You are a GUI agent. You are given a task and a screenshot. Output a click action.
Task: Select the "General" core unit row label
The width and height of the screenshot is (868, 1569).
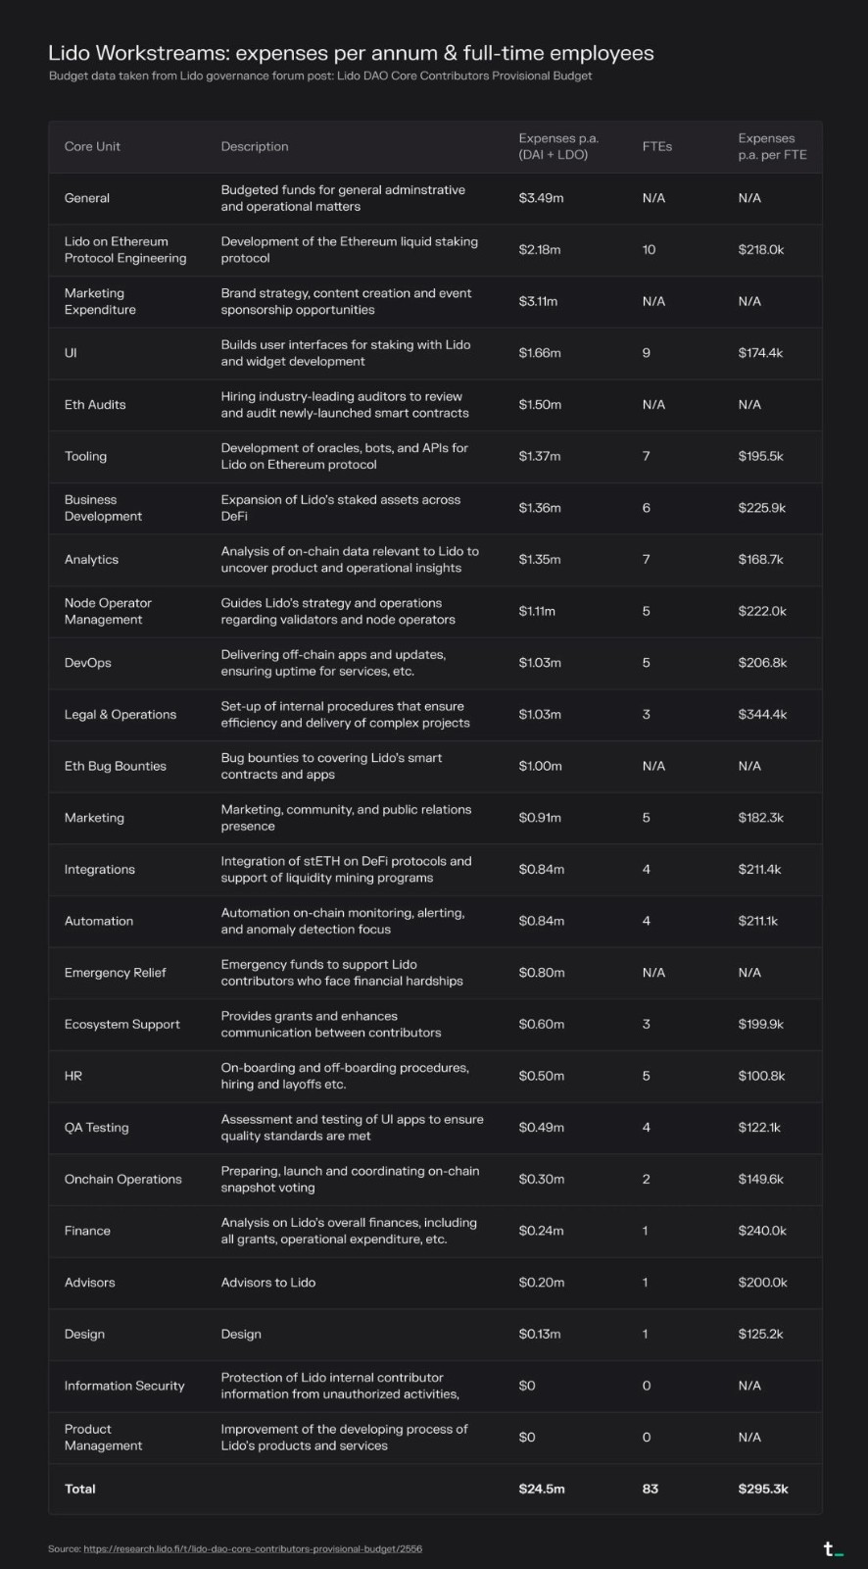pyautogui.click(x=87, y=198)
